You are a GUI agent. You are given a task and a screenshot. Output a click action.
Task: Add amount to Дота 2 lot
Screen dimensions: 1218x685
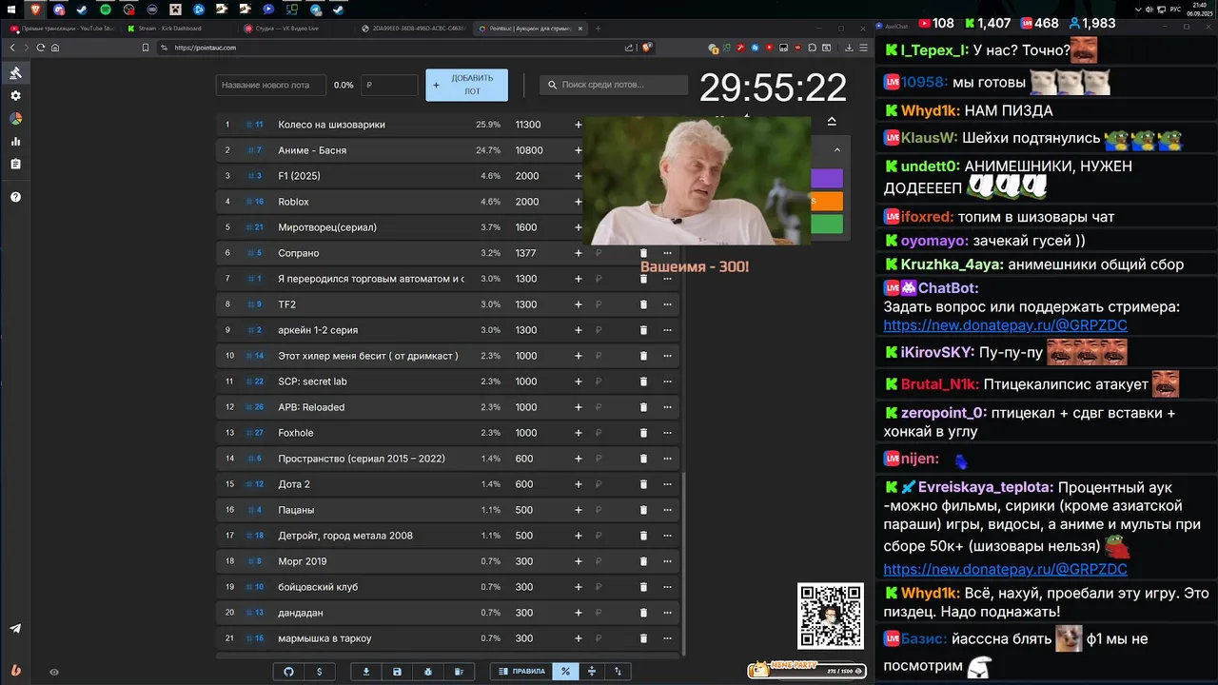click(578, 484)
